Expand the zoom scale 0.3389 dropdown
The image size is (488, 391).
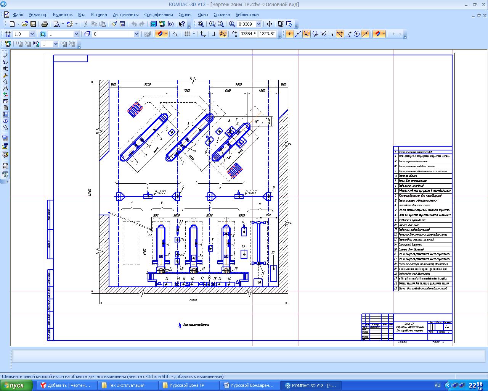[258, 24]
